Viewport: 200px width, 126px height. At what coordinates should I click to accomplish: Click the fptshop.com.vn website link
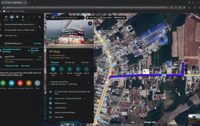pyautogui.click(x=61, y=103)
